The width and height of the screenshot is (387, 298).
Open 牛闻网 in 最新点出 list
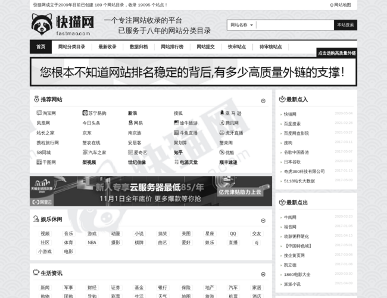tap(290, 218)
